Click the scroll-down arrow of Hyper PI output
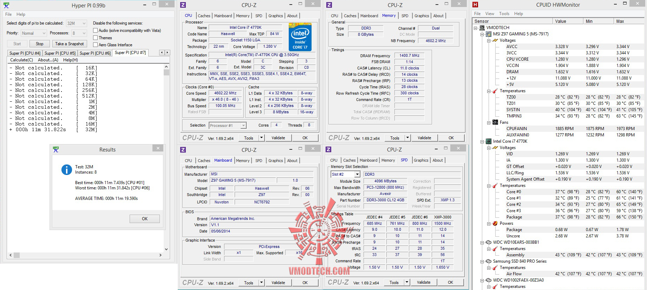This screenshot has height=290, width=647. 166,249
